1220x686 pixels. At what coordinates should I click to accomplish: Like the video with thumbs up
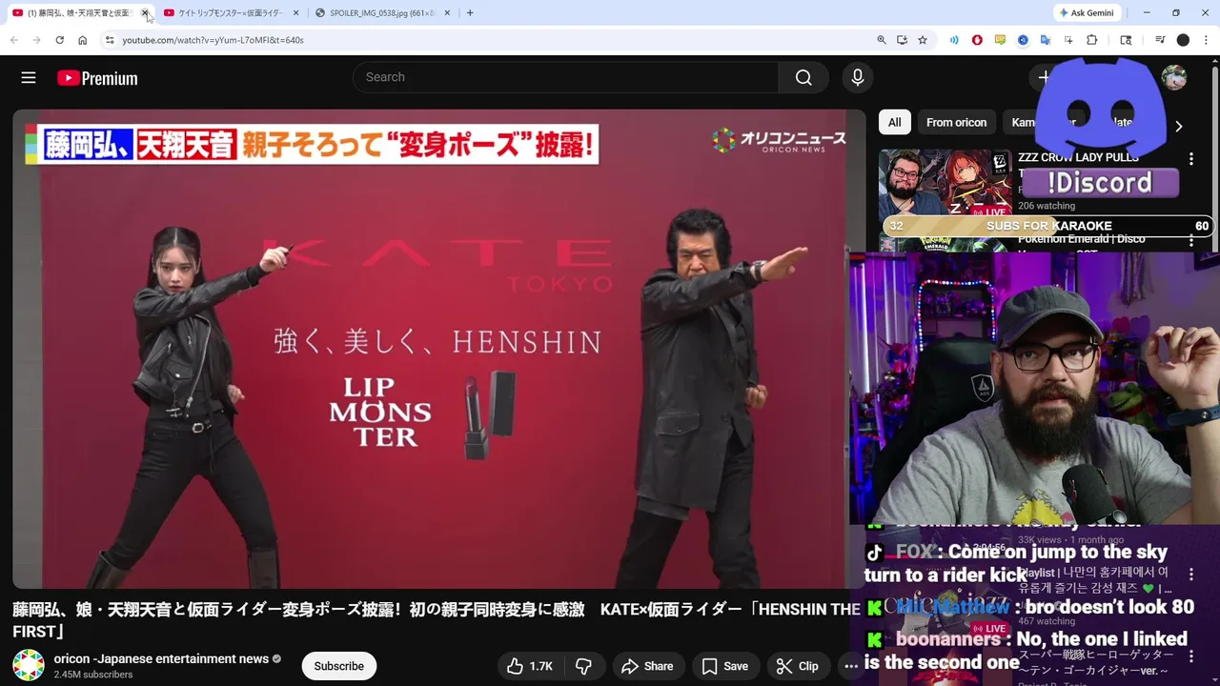click(x=529, y=666)
